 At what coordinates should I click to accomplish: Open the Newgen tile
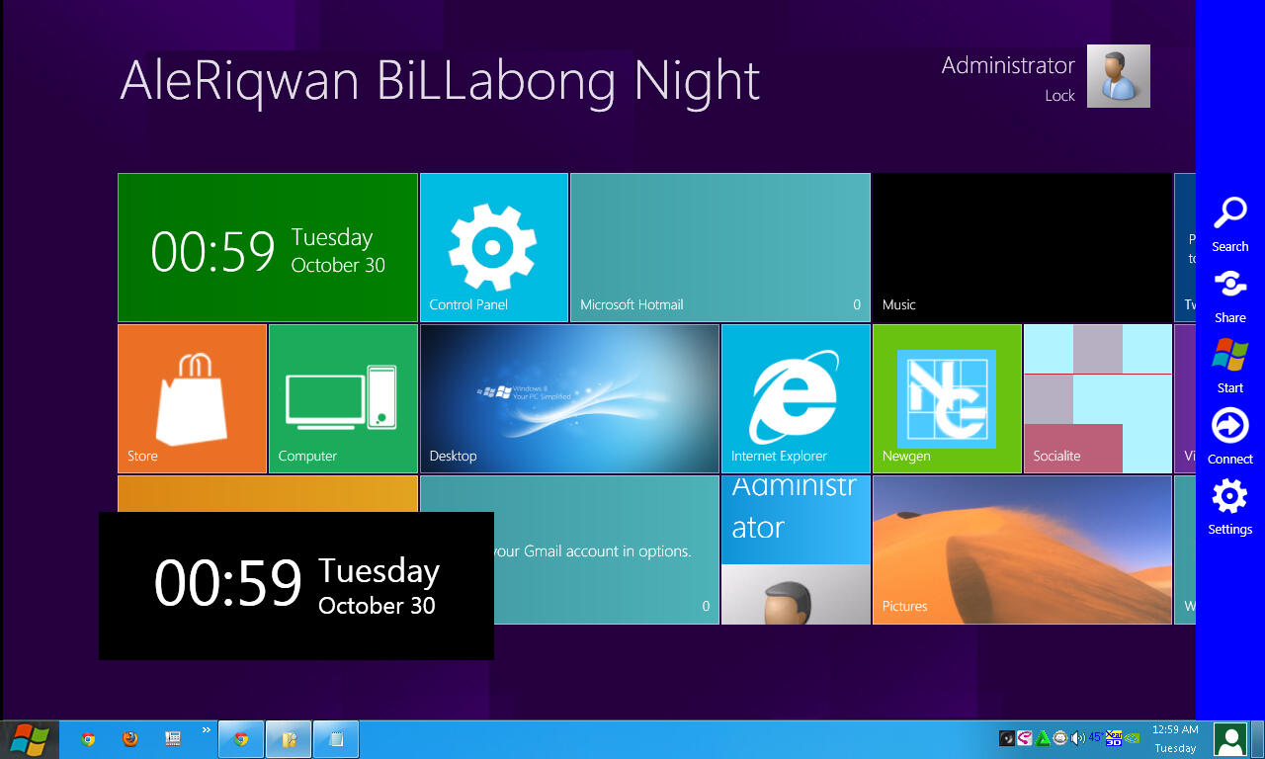click(947, 398)
